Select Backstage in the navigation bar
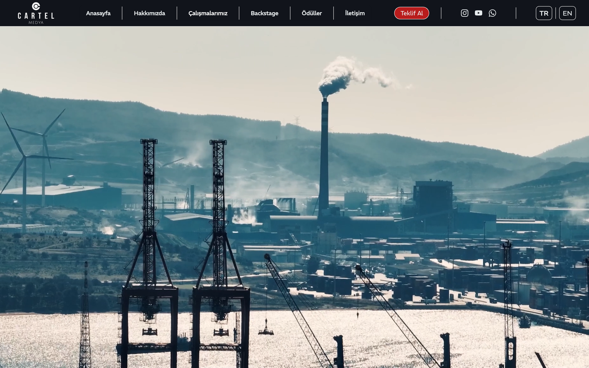 (x=265, y=13)
